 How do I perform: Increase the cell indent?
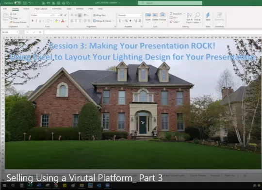click(x=89, y=21)
